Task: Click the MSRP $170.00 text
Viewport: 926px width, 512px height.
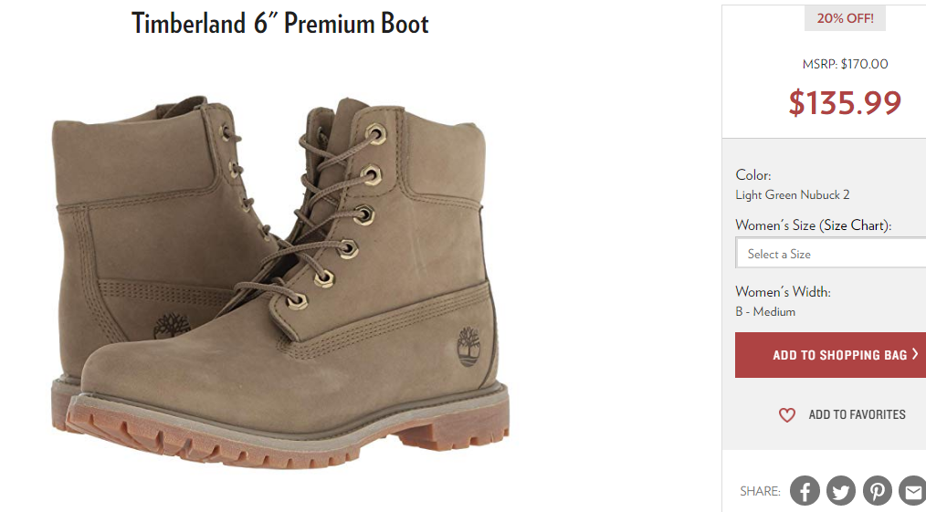Action: [x=845, y=64]
